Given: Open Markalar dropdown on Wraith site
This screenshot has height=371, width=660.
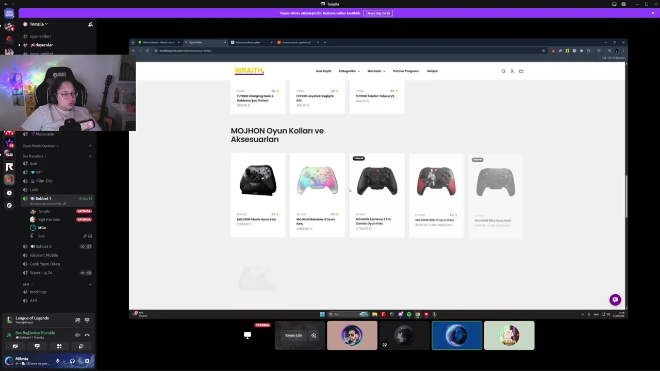Looking at the screenshot, I should (376, 71).
